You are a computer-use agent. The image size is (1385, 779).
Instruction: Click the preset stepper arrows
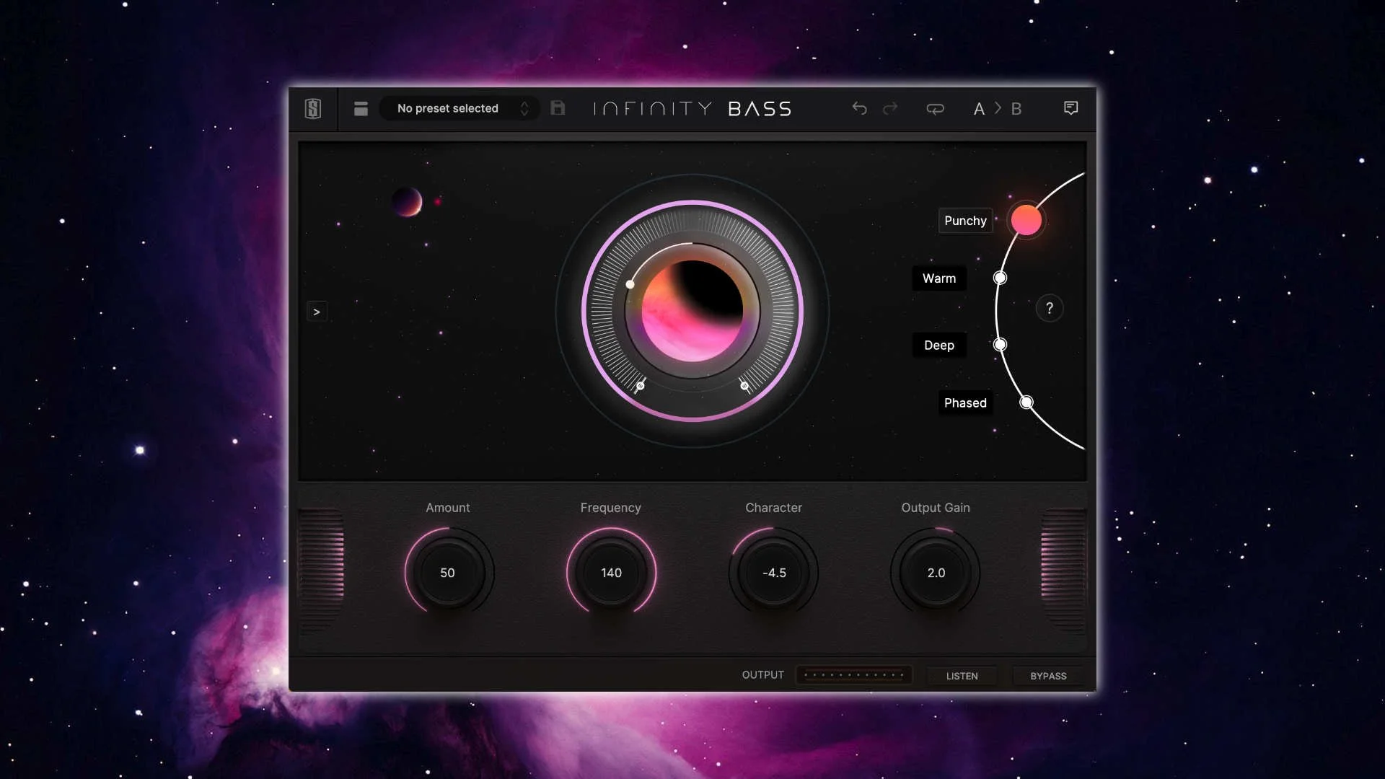tap(524, 108)
